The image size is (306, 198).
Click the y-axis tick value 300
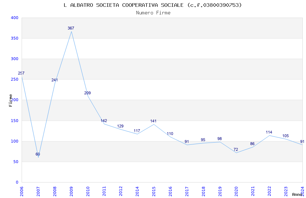point(15,59)
